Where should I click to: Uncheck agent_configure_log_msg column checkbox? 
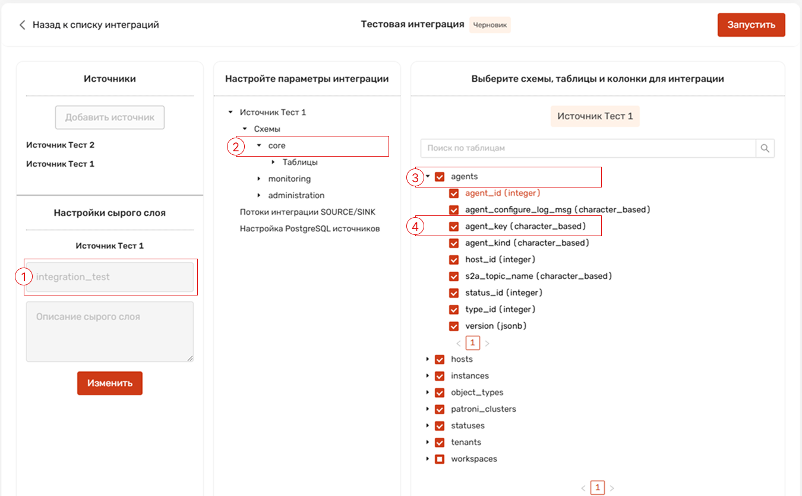click(x=454, y=210)
